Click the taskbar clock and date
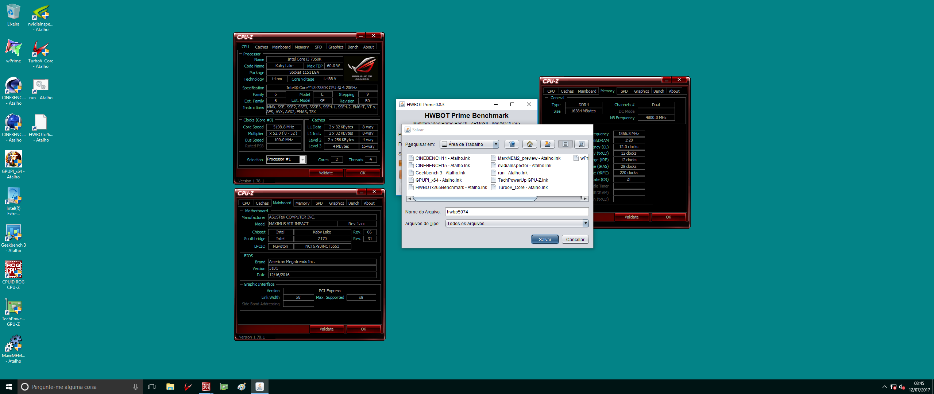The width and height of the screenshot is (934, 394). click(919, 387)
